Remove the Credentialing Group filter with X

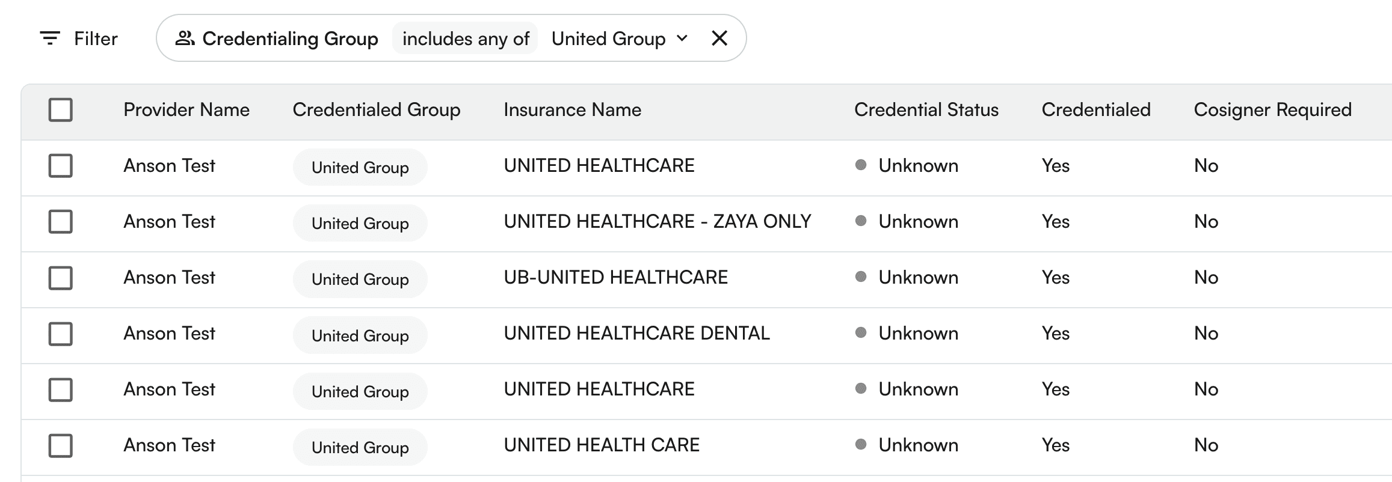click(x=719, y=38)
